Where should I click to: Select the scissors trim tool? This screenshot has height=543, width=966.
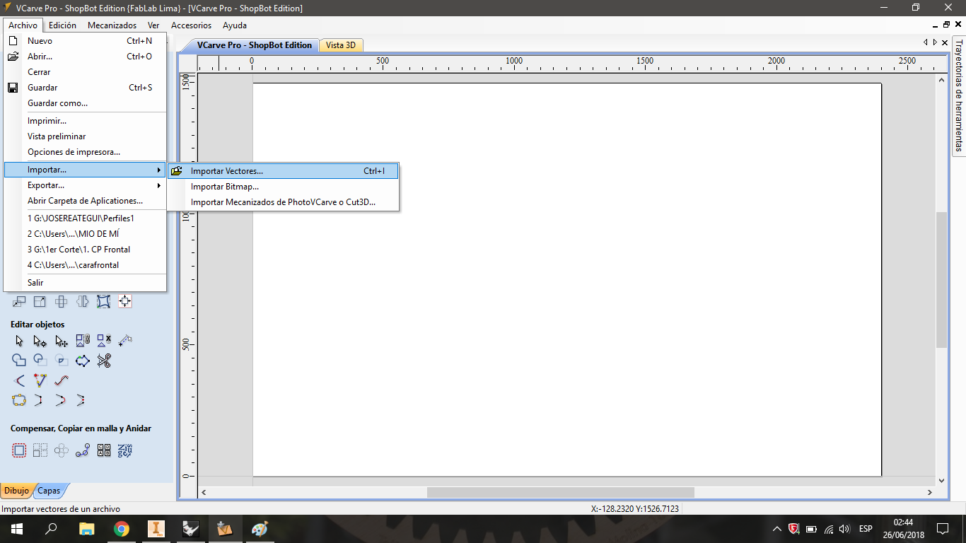pos(104,361)
